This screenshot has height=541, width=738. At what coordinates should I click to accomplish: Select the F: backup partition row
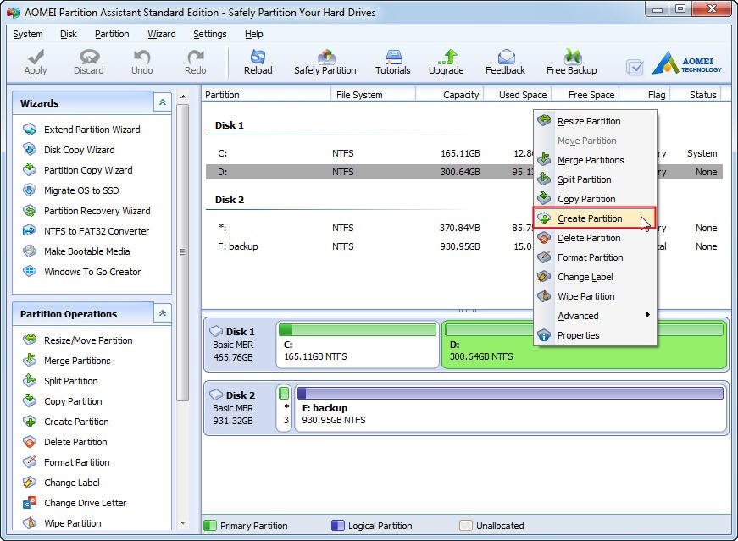coord(464,246)
